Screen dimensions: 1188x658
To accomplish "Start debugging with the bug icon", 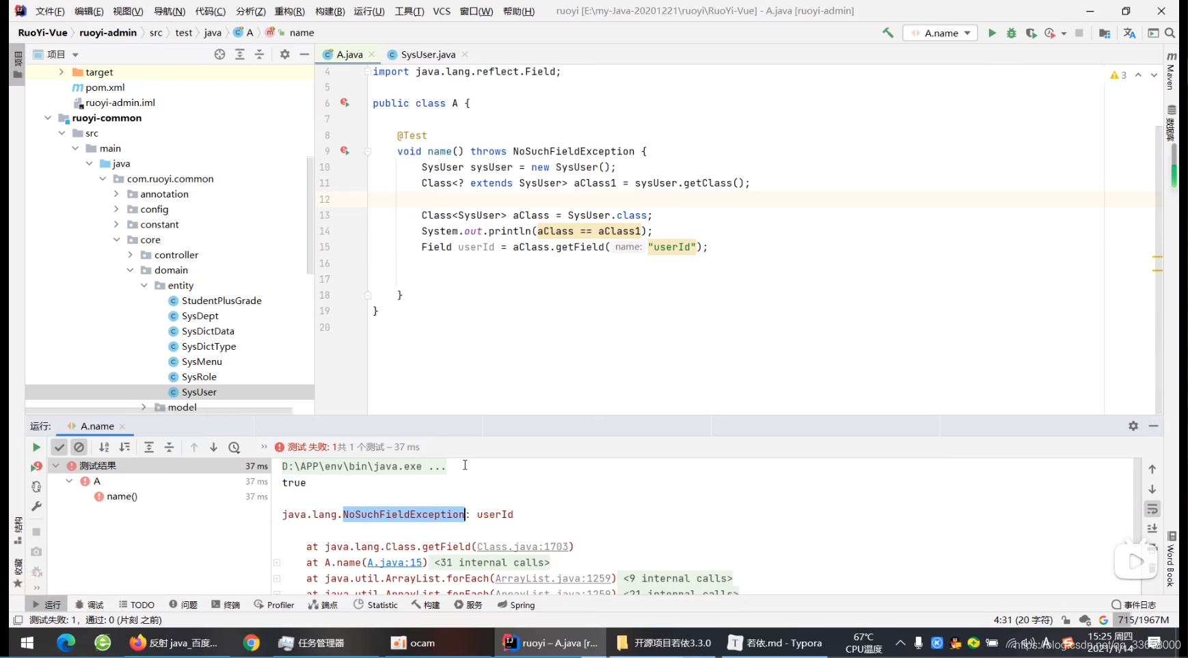I will tap(1012, 33).
